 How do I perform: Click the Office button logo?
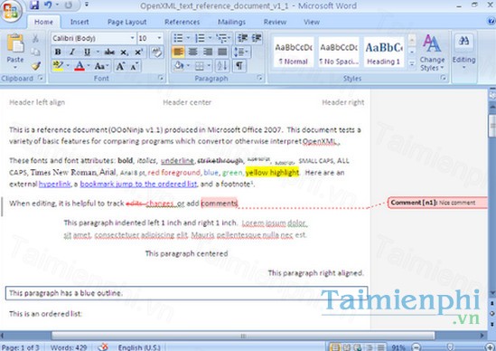point(11,12)
